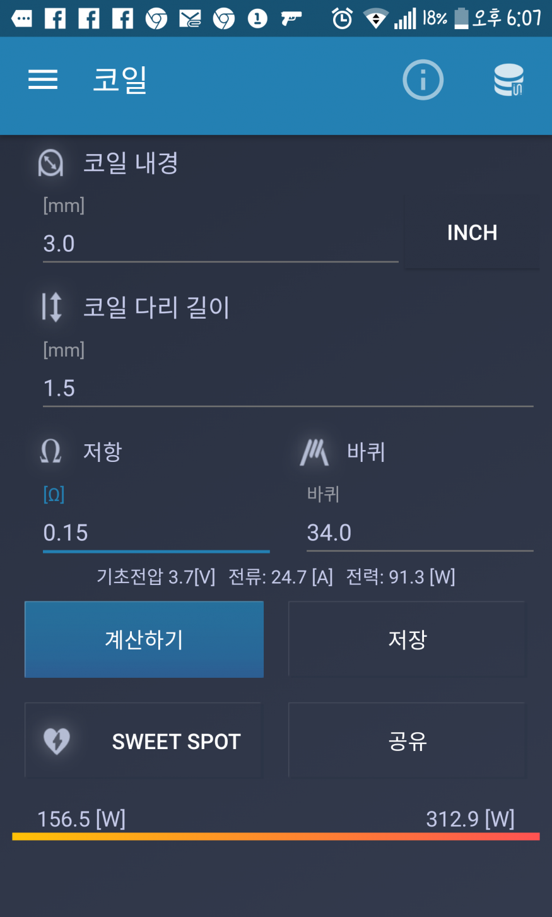The image size is (552, 917).
Task: Edit the leg length 1.5 field
Action: coord(288,389)
